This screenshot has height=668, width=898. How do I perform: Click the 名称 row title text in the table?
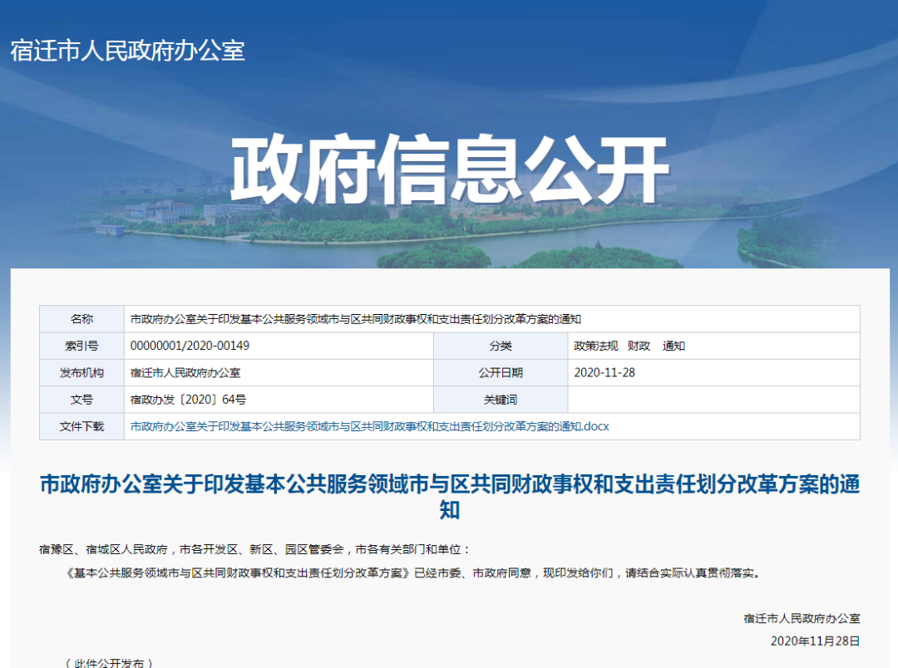tap(356, 319)
